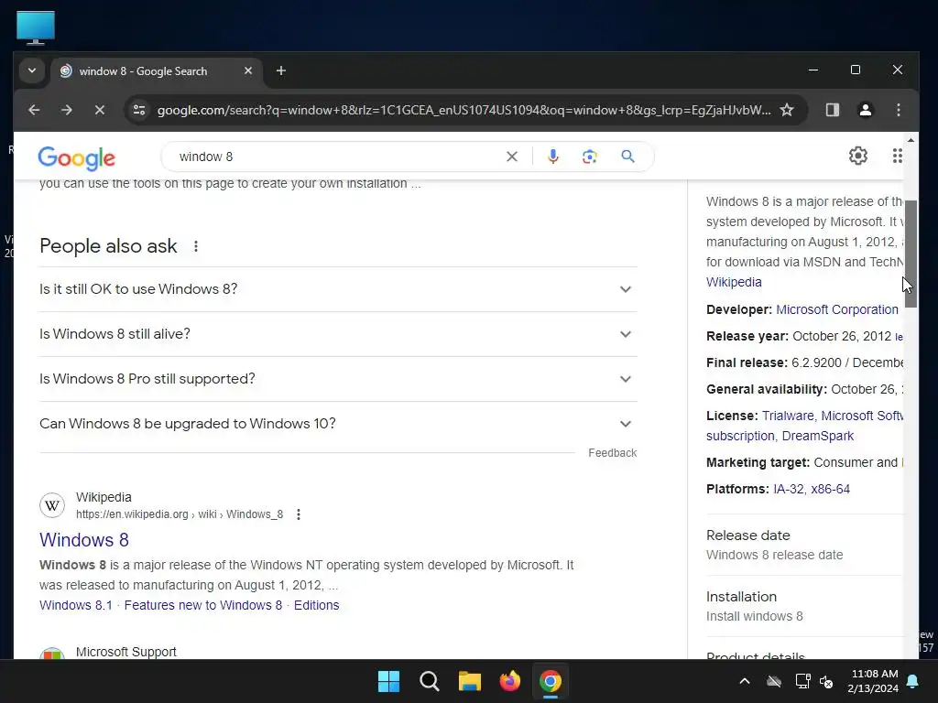Go back with Chrome's back arrow

[x=34, y=110]
